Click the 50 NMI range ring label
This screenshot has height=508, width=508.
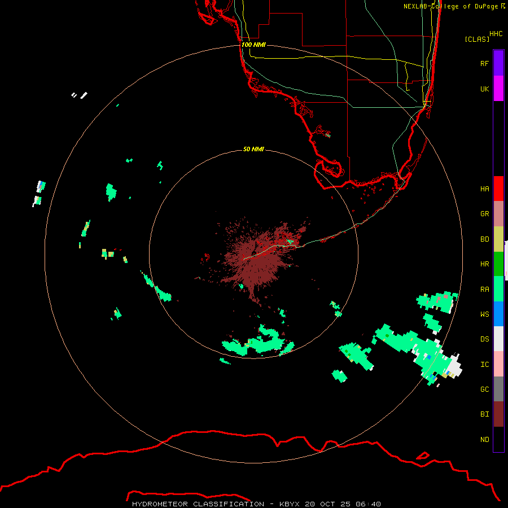pyautogui.click(x=253, y=149)
